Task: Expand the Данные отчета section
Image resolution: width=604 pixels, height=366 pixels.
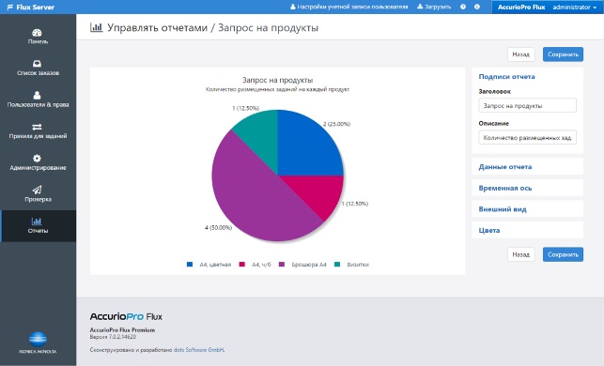Action: 527,167
